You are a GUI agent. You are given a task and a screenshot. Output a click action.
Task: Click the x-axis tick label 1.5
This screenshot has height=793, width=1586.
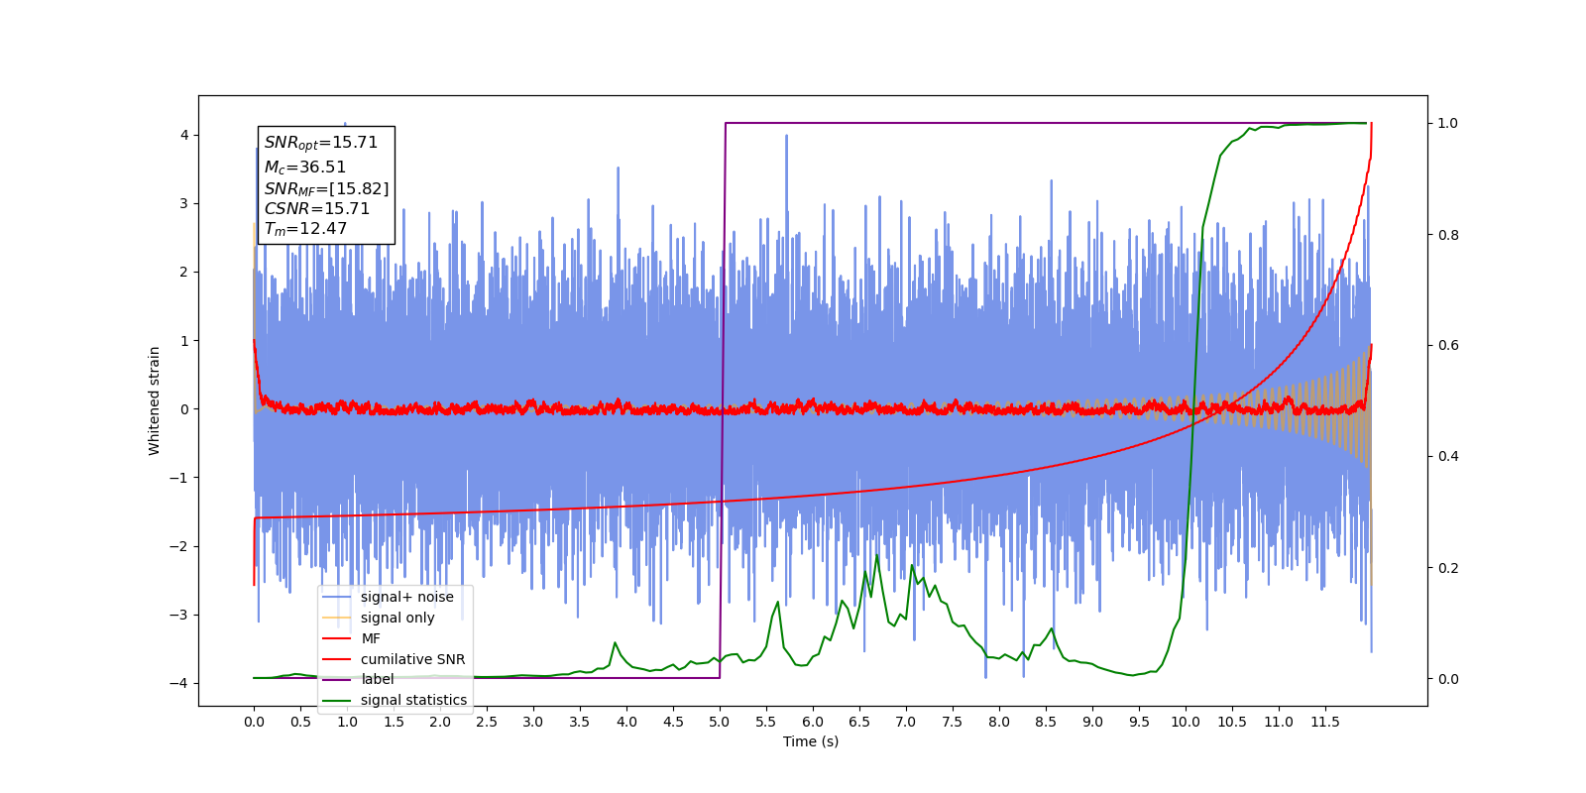(394, 722)
